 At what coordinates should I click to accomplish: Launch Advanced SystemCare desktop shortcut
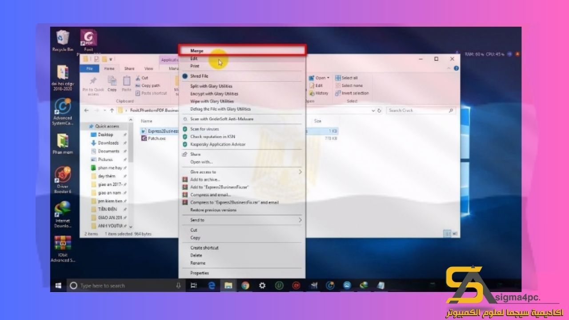(x=63, y=112)
